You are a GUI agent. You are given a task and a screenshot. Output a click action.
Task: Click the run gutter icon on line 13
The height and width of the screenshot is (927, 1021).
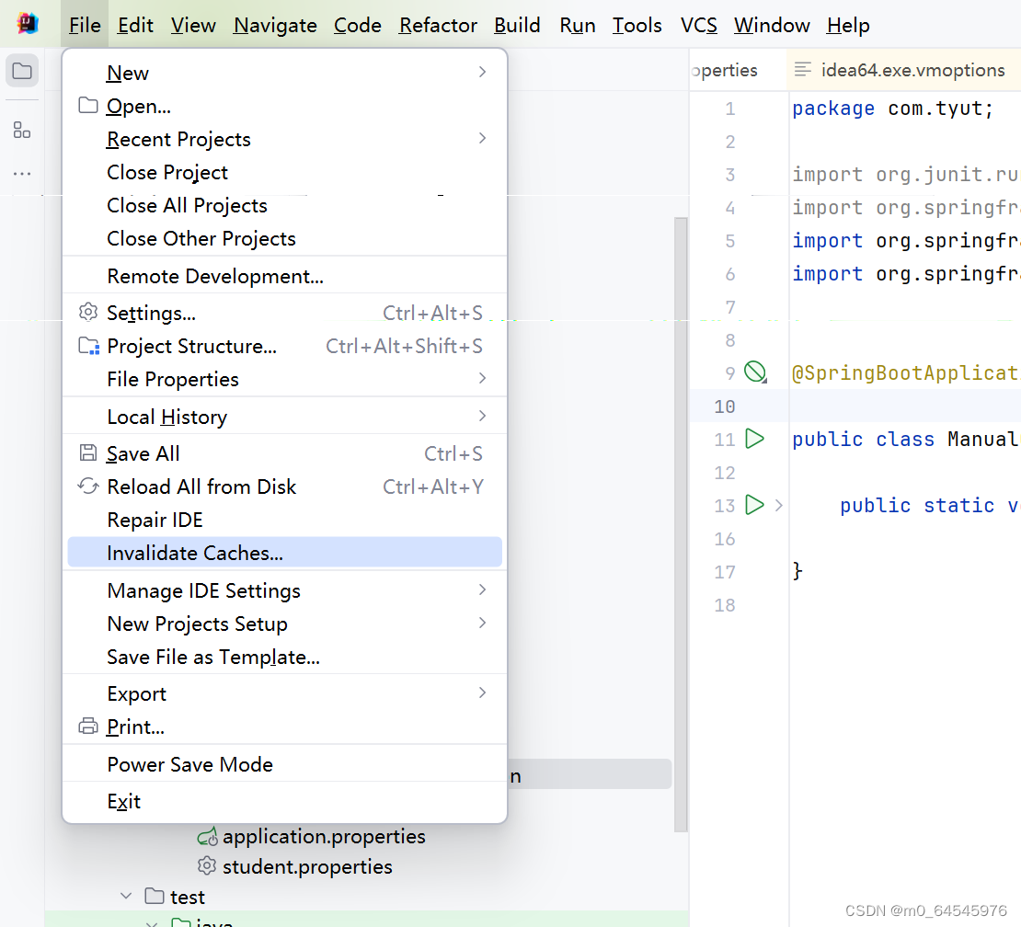(754, 505)
